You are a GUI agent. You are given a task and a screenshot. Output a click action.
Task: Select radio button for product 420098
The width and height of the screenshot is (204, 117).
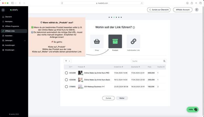pyautogui.click(x=66, y=80)
